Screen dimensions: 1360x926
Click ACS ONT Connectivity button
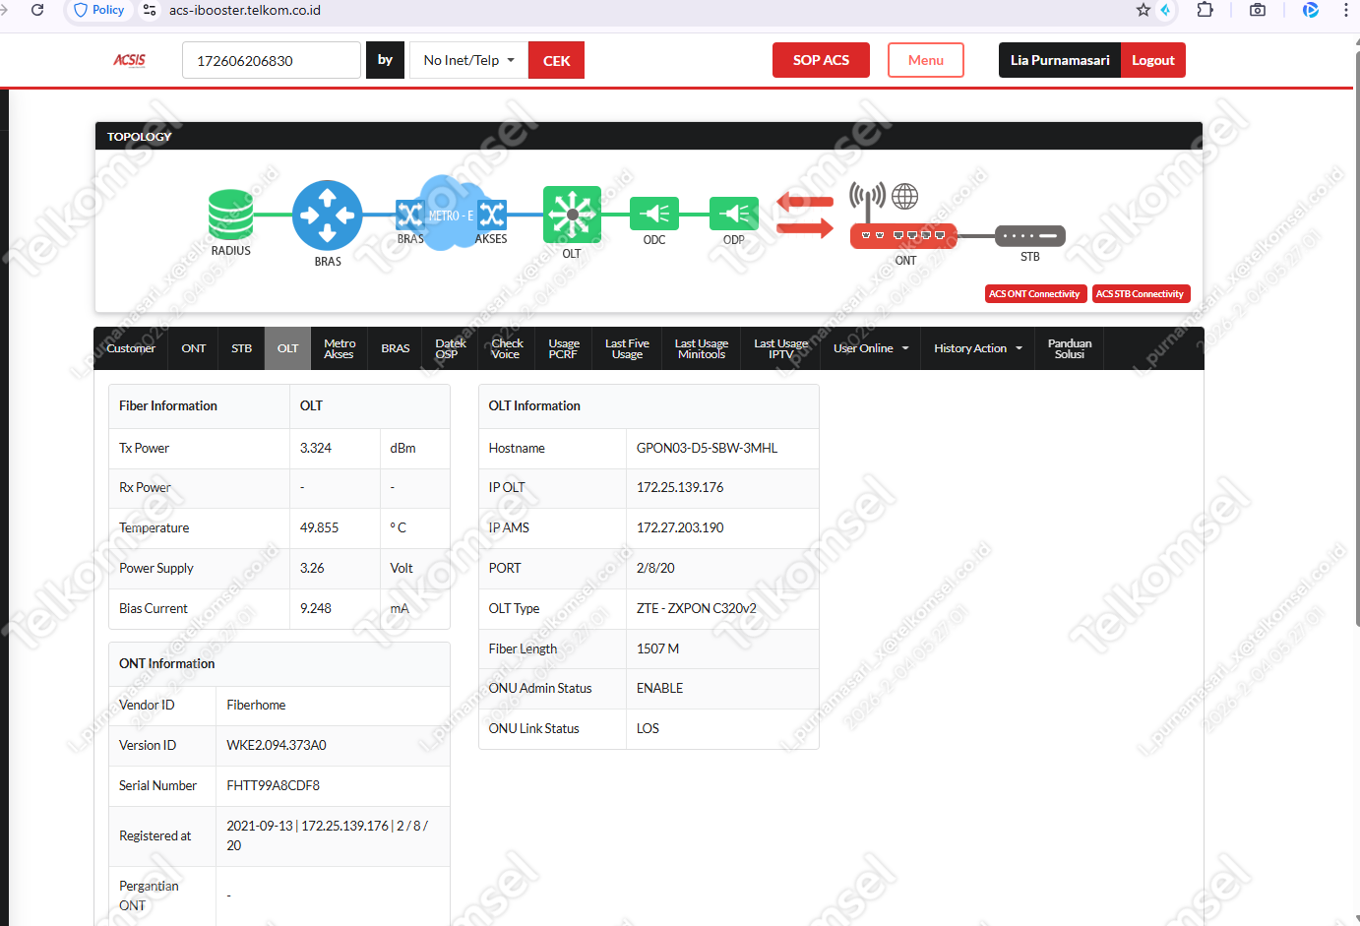coord(1034,293)
